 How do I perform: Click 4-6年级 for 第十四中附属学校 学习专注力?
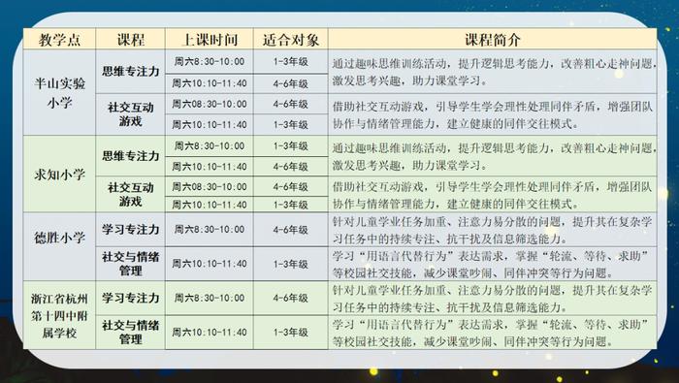pos(291,299)
